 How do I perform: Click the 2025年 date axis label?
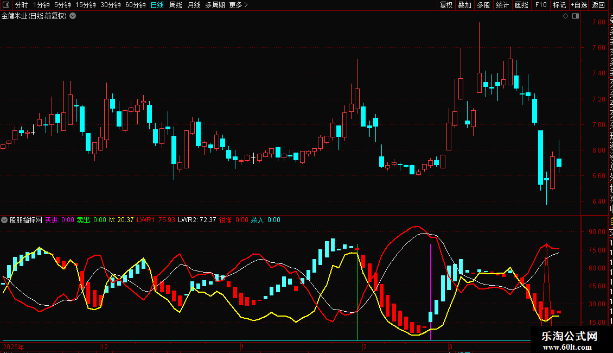[14, 346]
